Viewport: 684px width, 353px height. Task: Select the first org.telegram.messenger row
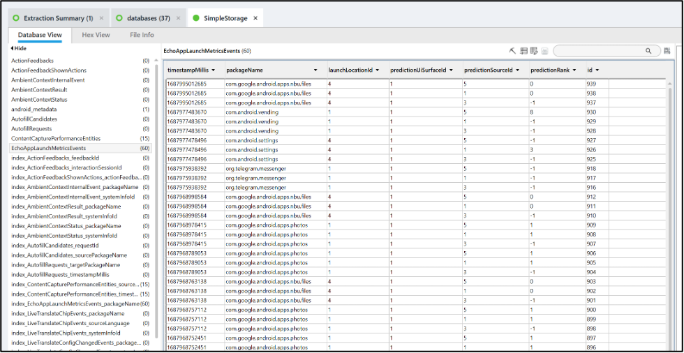pyautogui.click(x=255, y=168)
